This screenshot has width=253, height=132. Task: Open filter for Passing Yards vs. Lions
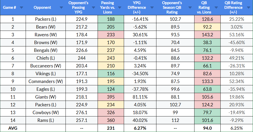(x=120, y=8)
